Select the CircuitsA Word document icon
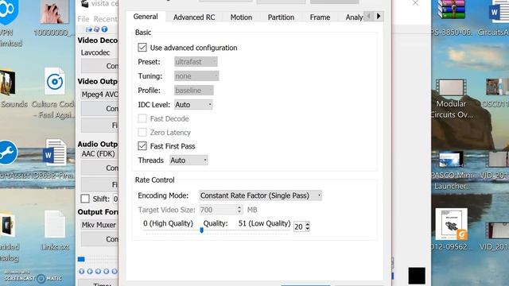The width and height of the screenshot is (509, 286). 499,11
